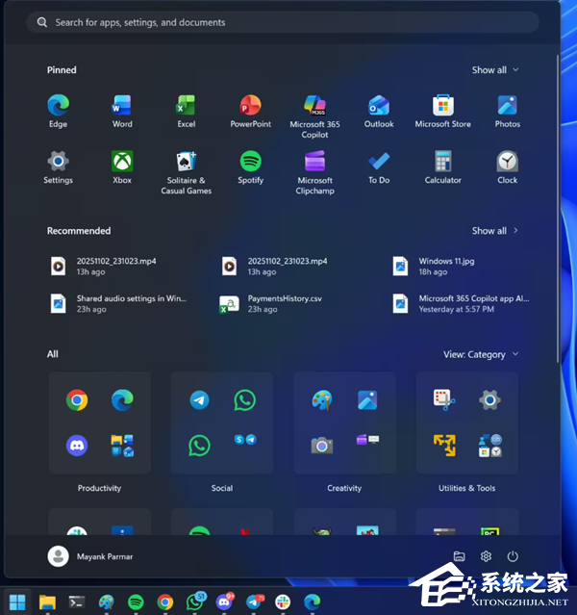Click the power button icon
The height and width of the screenshot is (615, 577).
click(513, 556)
